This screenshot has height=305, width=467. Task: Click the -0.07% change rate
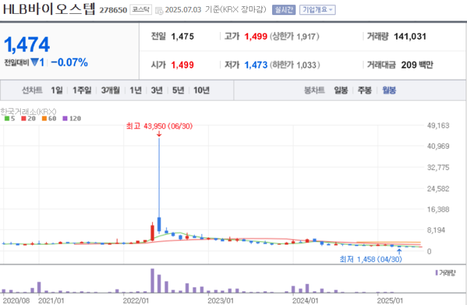(69, 62)
